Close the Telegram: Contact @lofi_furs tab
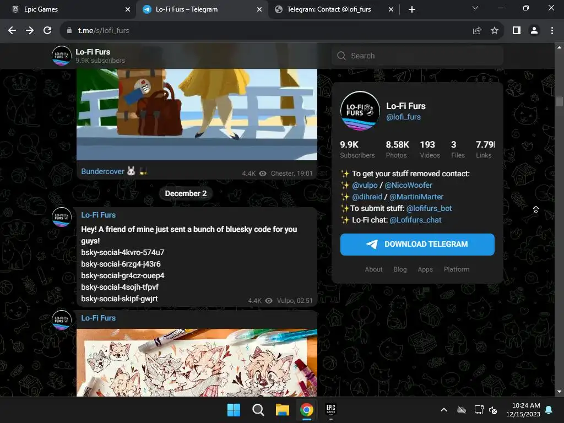Viewport: 564px width, 423px height. tap(391, 9)
